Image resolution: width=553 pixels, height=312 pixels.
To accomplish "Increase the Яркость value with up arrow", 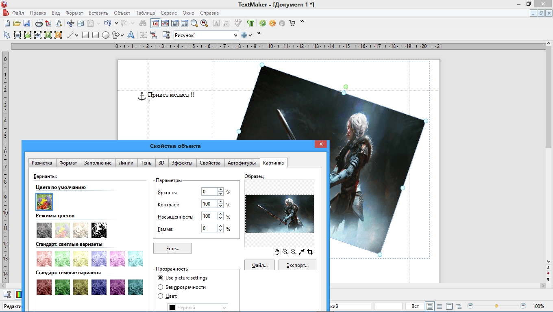I will coord(220,190).
